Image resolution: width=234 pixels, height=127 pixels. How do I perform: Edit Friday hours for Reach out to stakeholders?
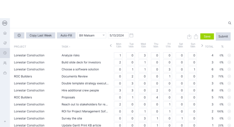(x=167, y=105)
